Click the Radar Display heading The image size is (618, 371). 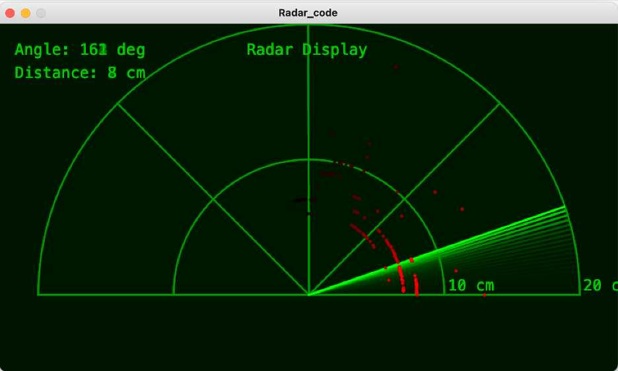(306, 50)
